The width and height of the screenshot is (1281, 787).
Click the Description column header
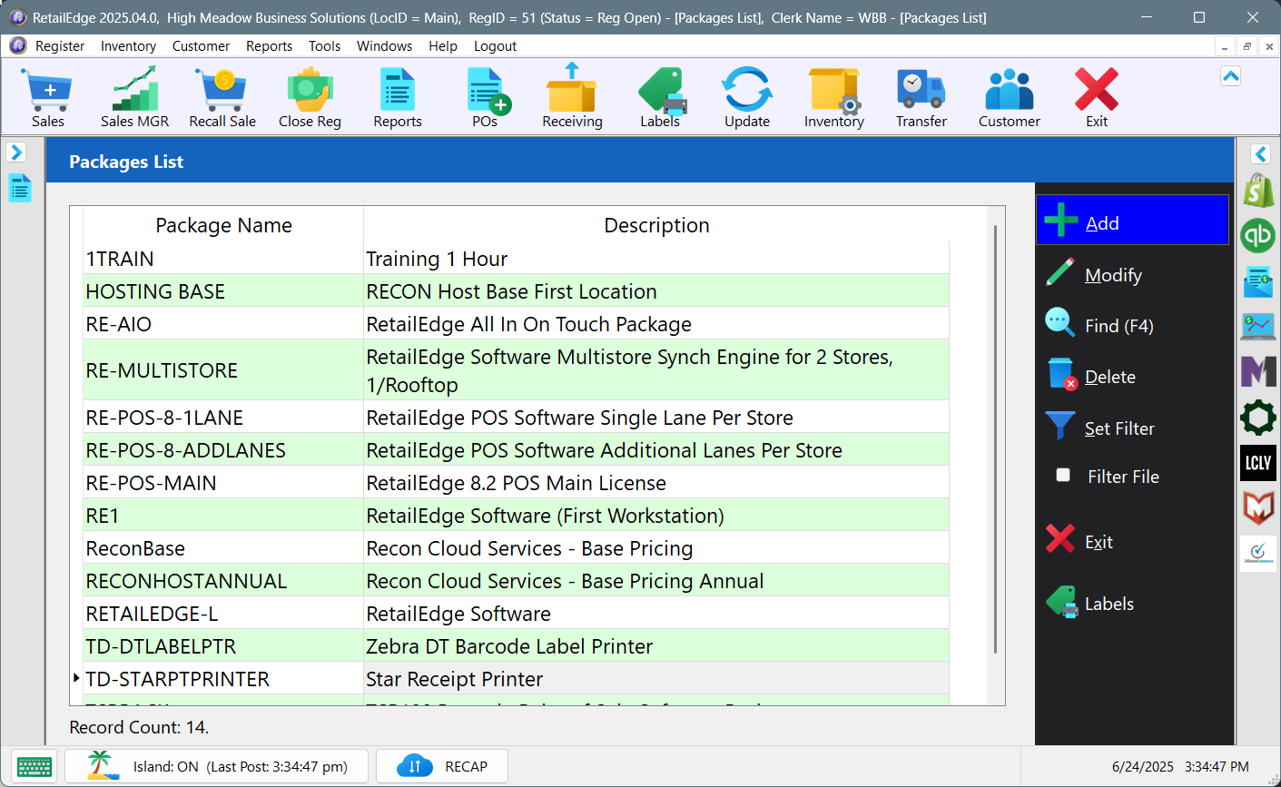(656, 225)
